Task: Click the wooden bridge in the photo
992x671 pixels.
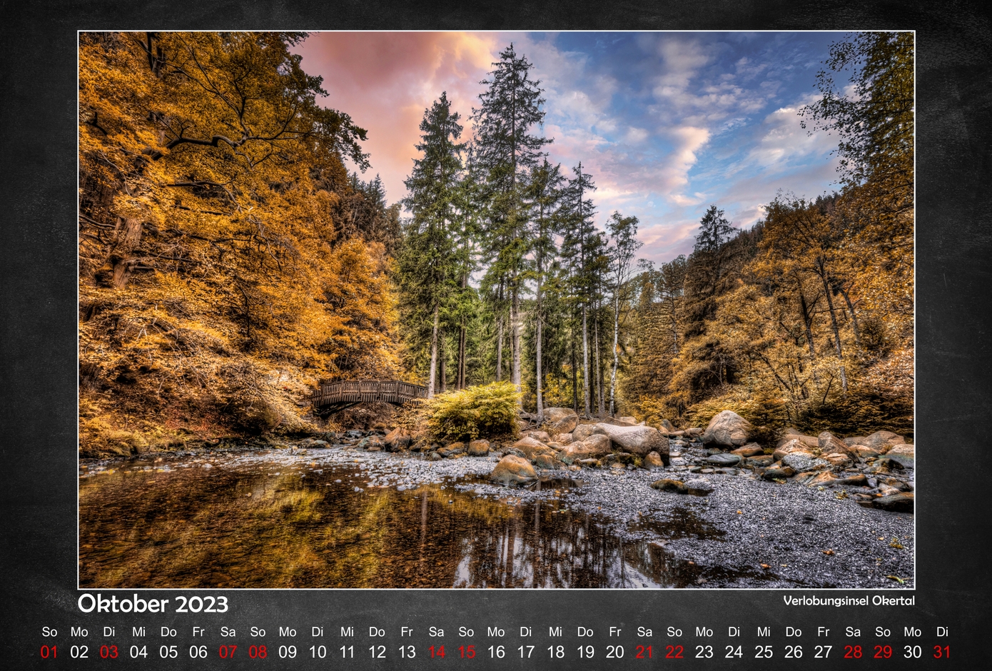Action: [x=369, y=393]
